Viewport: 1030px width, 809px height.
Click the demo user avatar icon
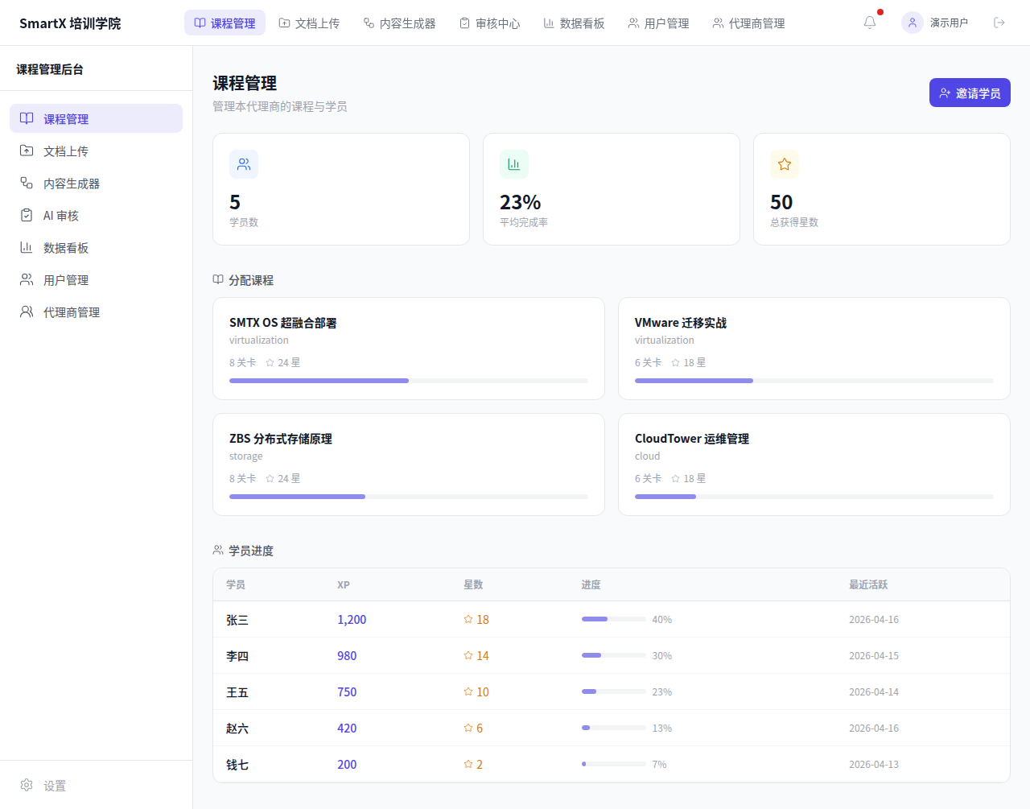coord(912,23)
